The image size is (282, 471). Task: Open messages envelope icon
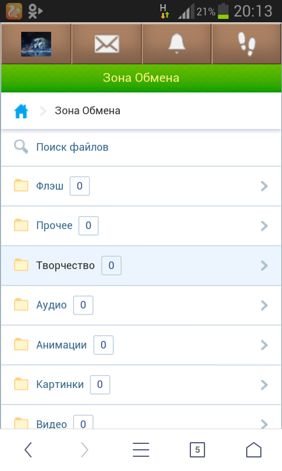(x=107, y=44)
